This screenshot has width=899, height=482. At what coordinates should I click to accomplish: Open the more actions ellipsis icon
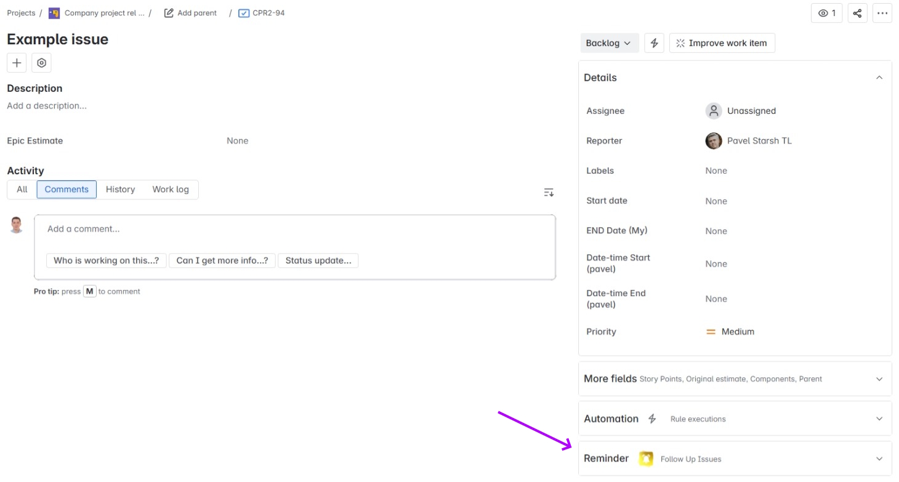(x=882, y=13)
